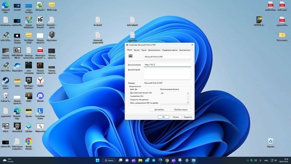Image resolution: width=291 pixels, height=164 pixels.
Task: Click the paper list scroll up arrow
Action: tap(188, 93)
